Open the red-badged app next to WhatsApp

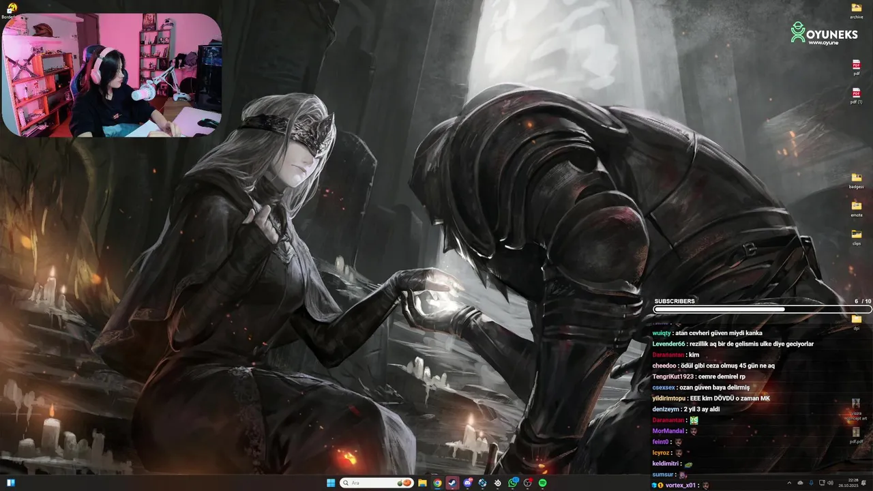[x=527, y=483]
